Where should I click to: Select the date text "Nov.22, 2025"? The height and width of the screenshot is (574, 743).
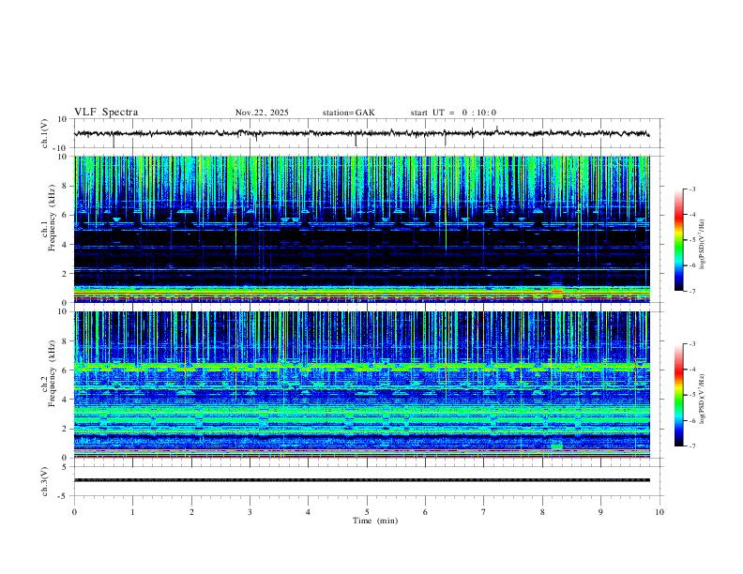point(262,113)
